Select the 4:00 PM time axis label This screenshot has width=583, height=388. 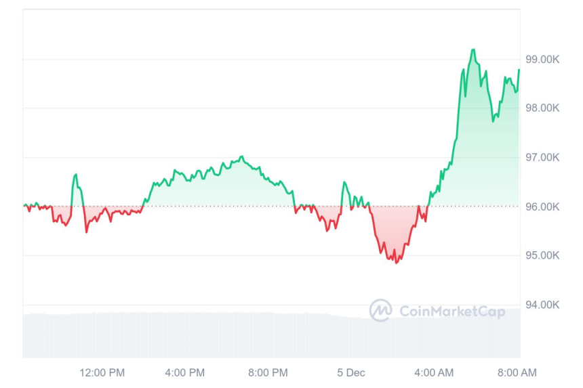pyautogui.click(x=185, y=372)
